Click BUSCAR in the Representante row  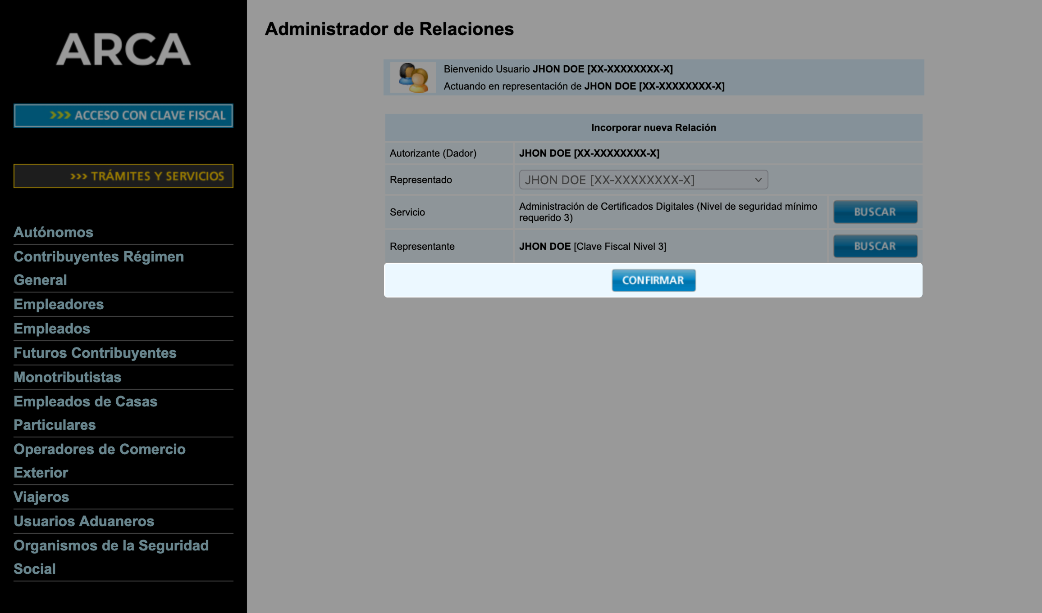(875, 246)
